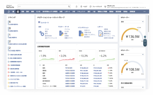Click the role switch icon beside Ohashi, Jiro

105,6
